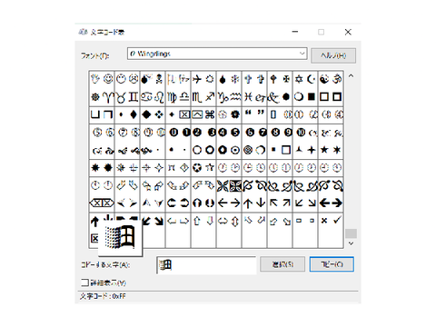Viewport: 436px width, 327px height.
Task: Select the boxed X character in last row
Action: [94, 239]
